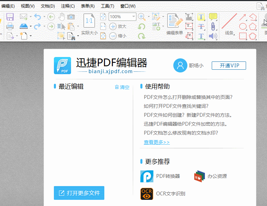
Task: Rotate the page clockwise
Action: [x=142, y=36]
